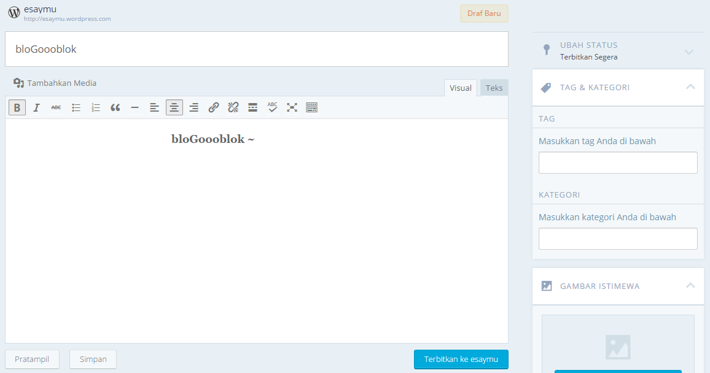Switch to distraction-free fullscreen mode
The width and height of the screenshot is (710, 373).
pos(292,107)
